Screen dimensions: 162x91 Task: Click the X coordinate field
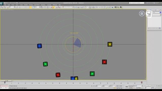pos(99,86)
